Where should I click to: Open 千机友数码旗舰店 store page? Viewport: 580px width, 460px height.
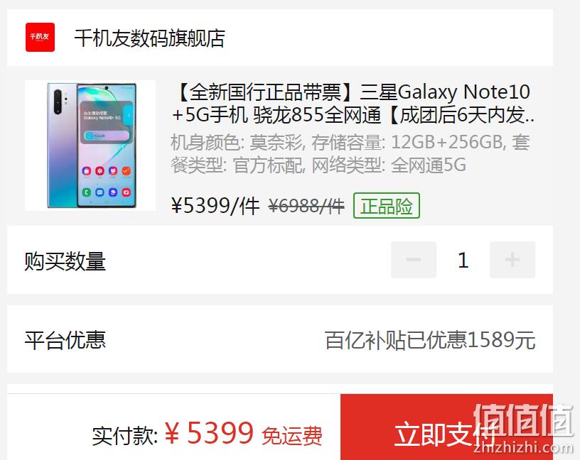point(149,38)
